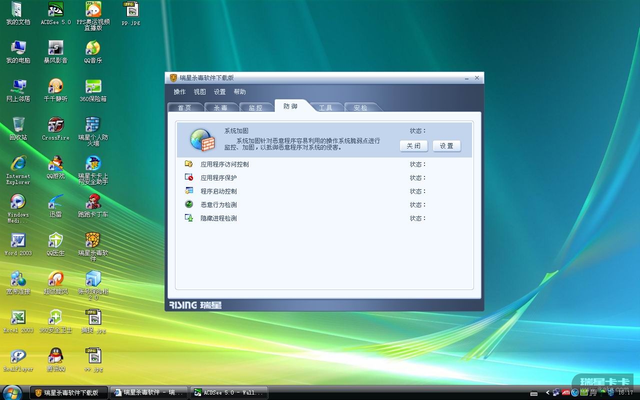The image size is (640, 400).
Task: Select the 应用程序保护 row
Action: coord(324,177)
